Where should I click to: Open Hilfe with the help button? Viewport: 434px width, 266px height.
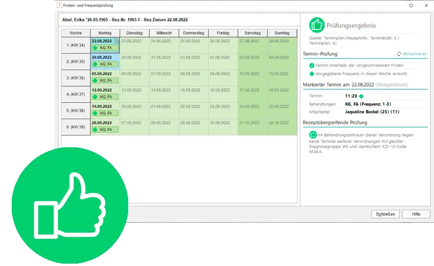416,214
